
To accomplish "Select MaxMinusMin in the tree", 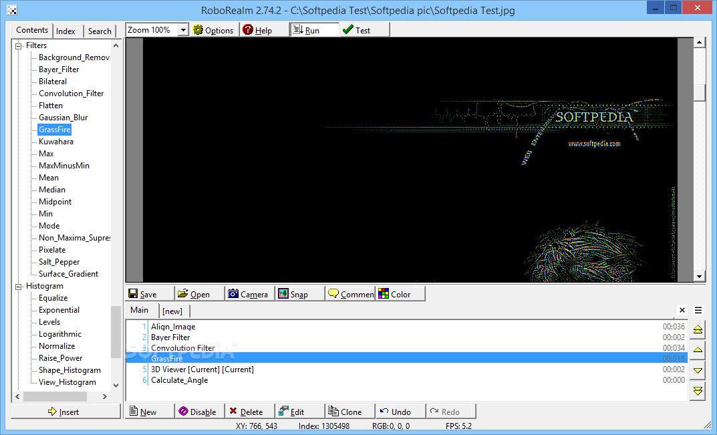I will [x=64, y=166].
